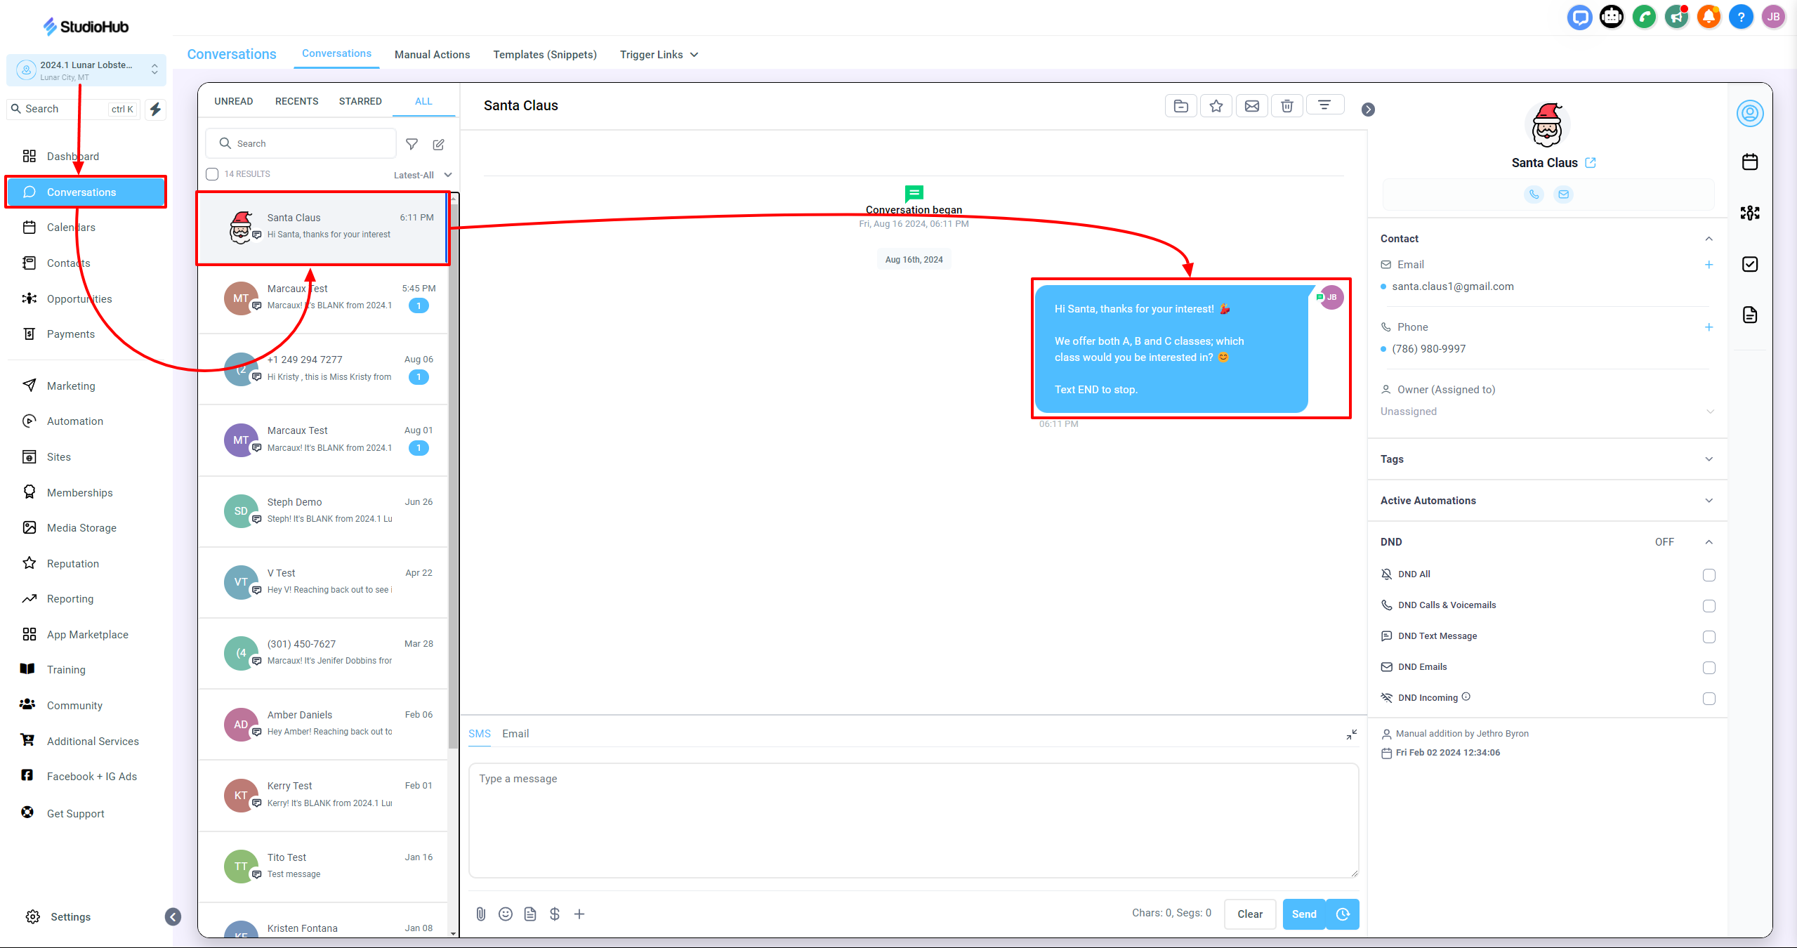Click the phone call icon under Santa Claus
This screenshot has height=948, width=1797.
(x=1534, y=195)
